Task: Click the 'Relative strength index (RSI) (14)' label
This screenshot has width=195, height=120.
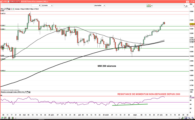Action: (x=12, y=92)
